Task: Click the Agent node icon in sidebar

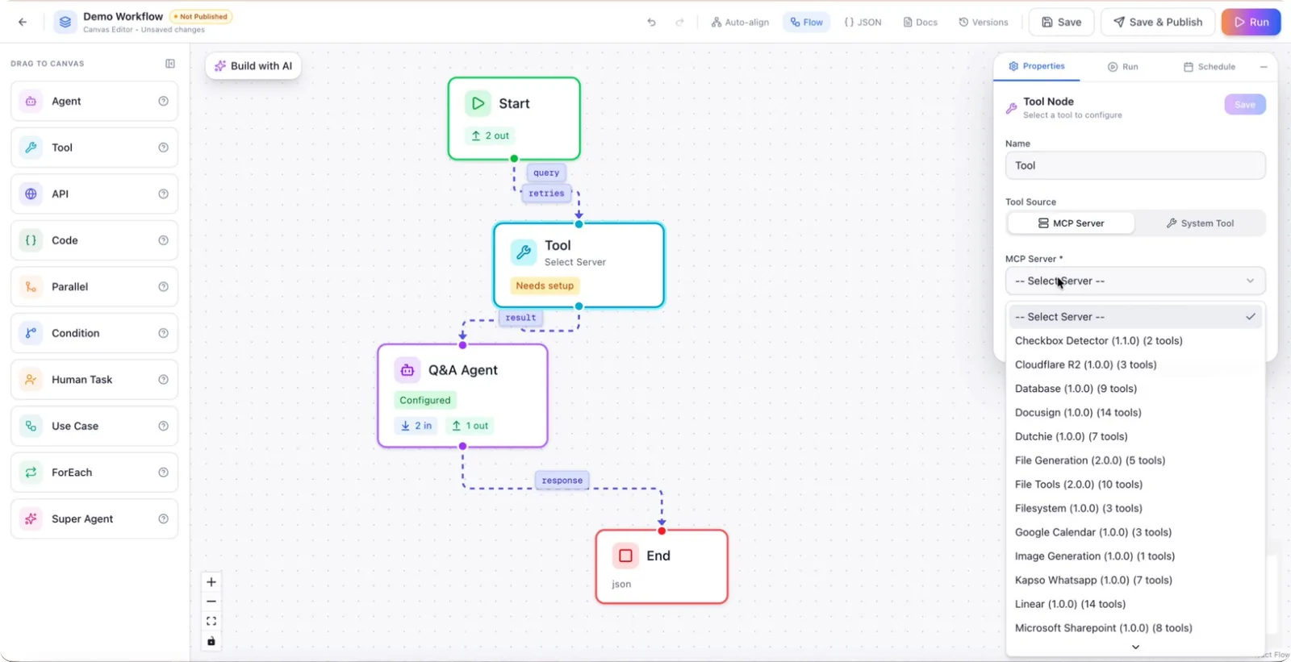Action: point(31,102)
